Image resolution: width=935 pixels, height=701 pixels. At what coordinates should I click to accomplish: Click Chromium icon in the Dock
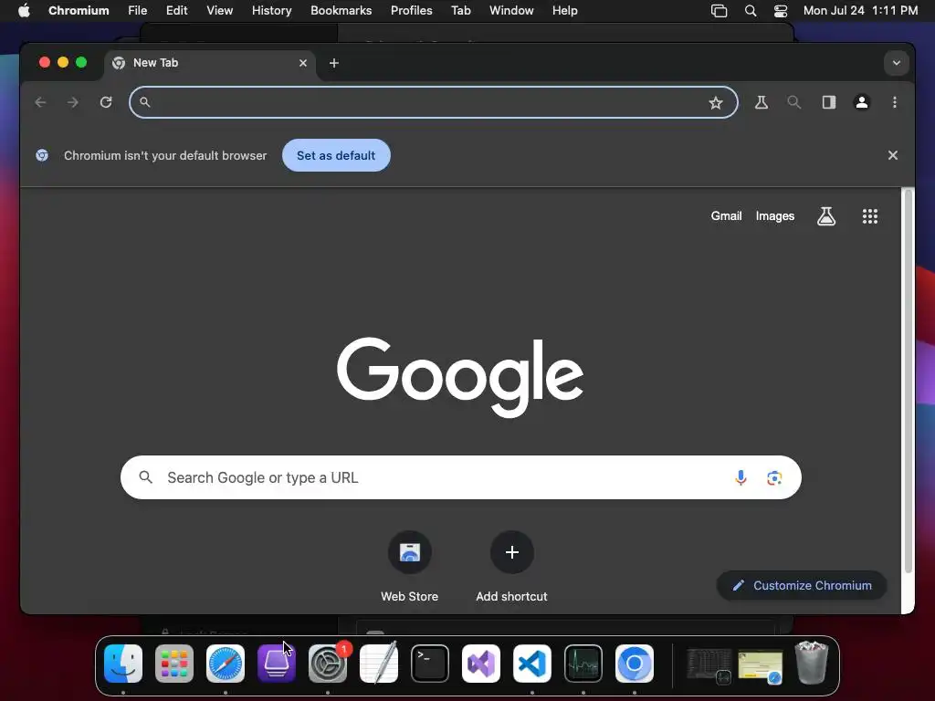point(635,664)
